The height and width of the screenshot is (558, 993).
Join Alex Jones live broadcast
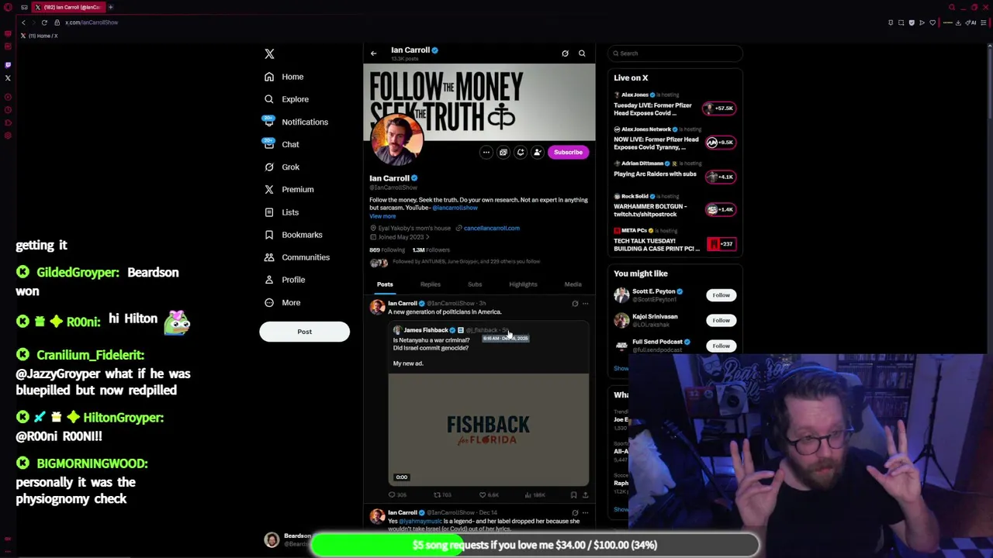pos(674,105)
